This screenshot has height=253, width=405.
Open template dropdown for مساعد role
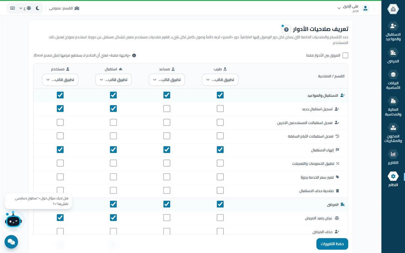tap(167, 80)
